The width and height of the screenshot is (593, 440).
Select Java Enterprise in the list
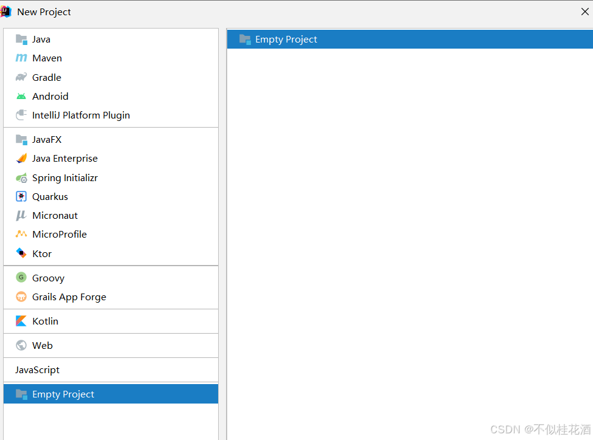[111, 159]
